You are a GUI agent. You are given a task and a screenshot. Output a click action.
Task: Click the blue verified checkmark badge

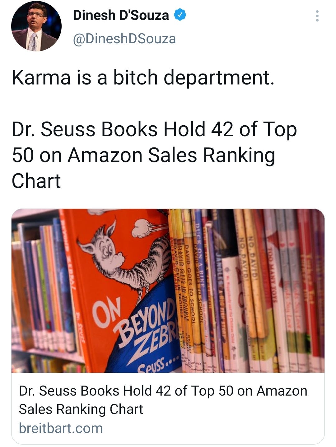(x=180, y=15)
